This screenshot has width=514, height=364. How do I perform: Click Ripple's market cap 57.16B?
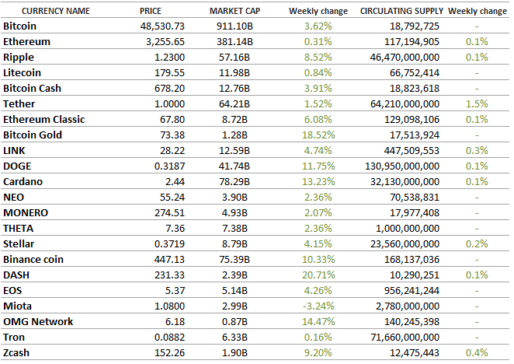click(x=234, y=58)
